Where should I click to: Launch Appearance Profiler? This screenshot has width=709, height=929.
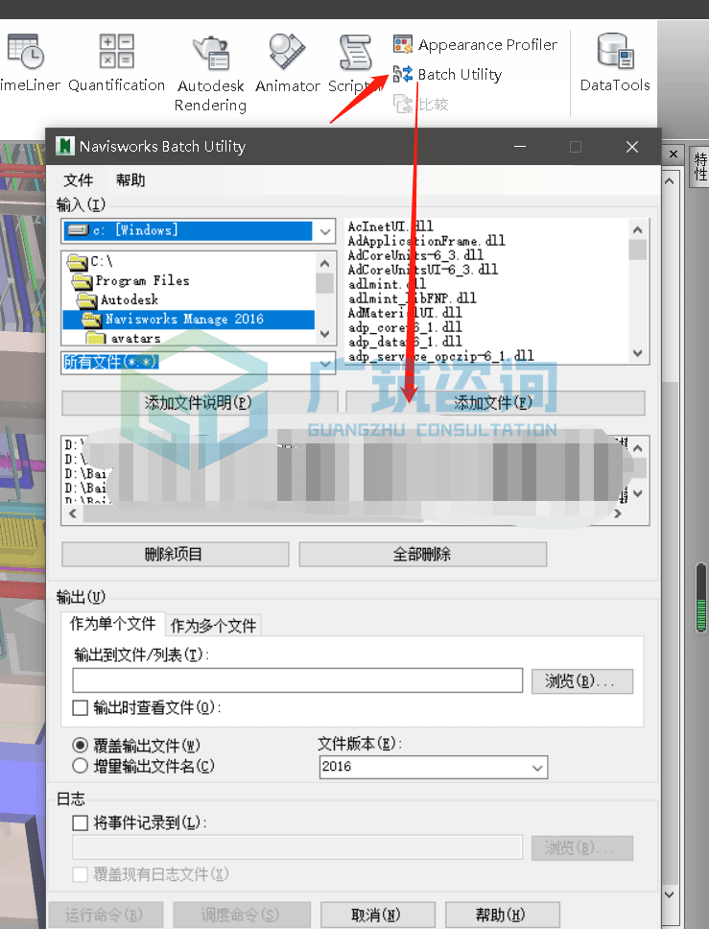tap(475, 44)
